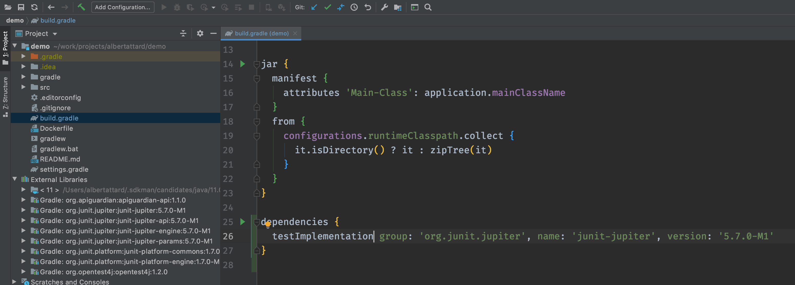Click the orange intention bulb on line 25
The height and width of the screenshot is (285, 795).
pyautogui.click(x=268, y=225)
